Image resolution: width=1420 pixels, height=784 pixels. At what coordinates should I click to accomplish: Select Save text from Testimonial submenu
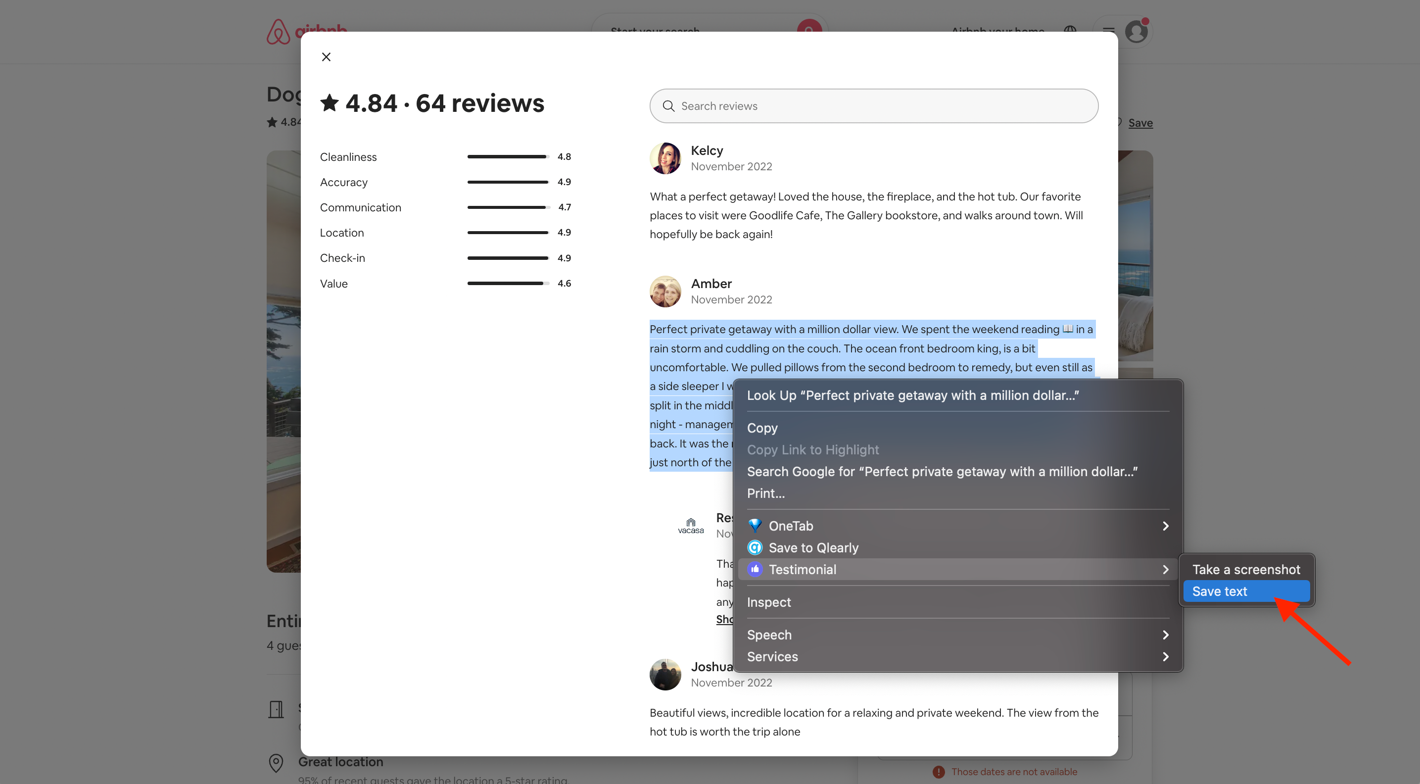pyautogui.click(x=1219, y=591)
